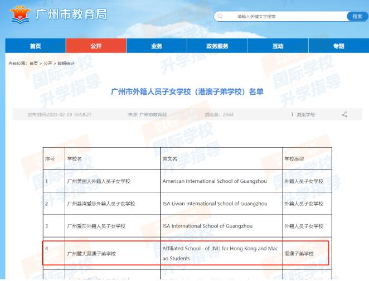Viewport: 369px width, 281px height.
Task: Click cell Affiliated School of JNU for Hong Kong
Action: (221, 254)
